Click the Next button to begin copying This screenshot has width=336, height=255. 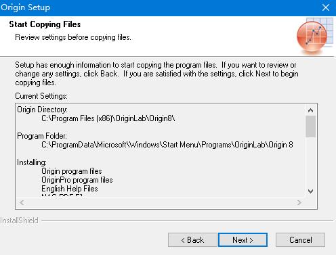point(243,240)
